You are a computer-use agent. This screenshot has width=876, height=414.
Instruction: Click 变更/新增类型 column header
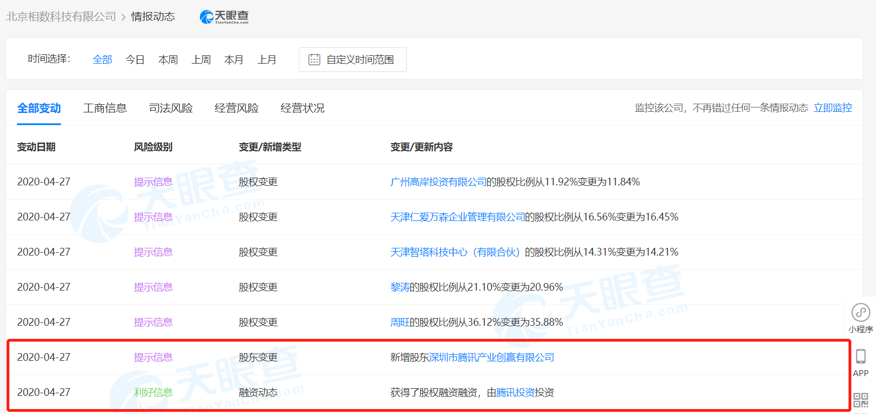(270, 147)
